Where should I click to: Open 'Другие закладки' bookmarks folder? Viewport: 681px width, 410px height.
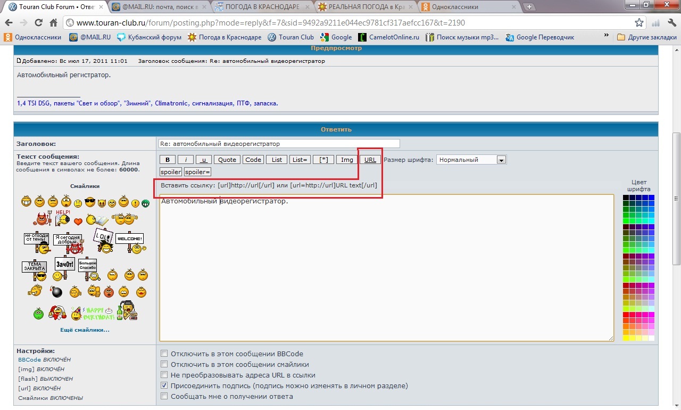(646, 37)
